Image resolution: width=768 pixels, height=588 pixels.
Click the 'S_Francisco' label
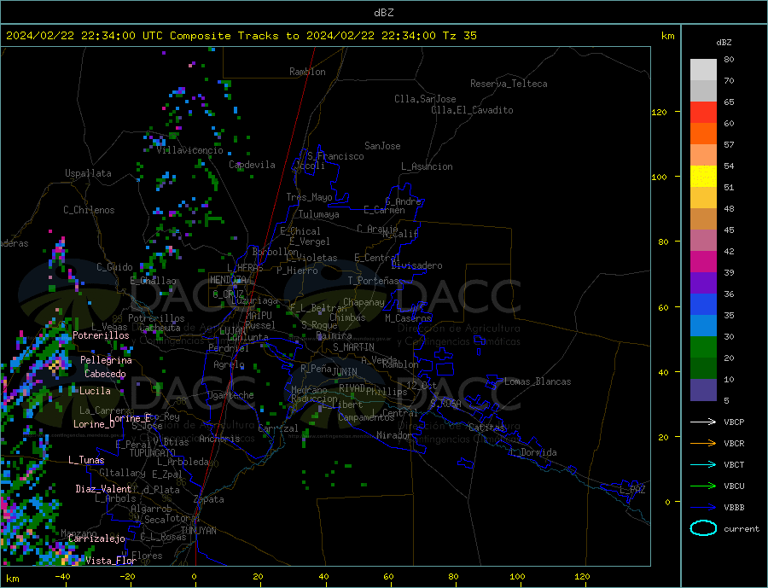click(x=335, y=156)
